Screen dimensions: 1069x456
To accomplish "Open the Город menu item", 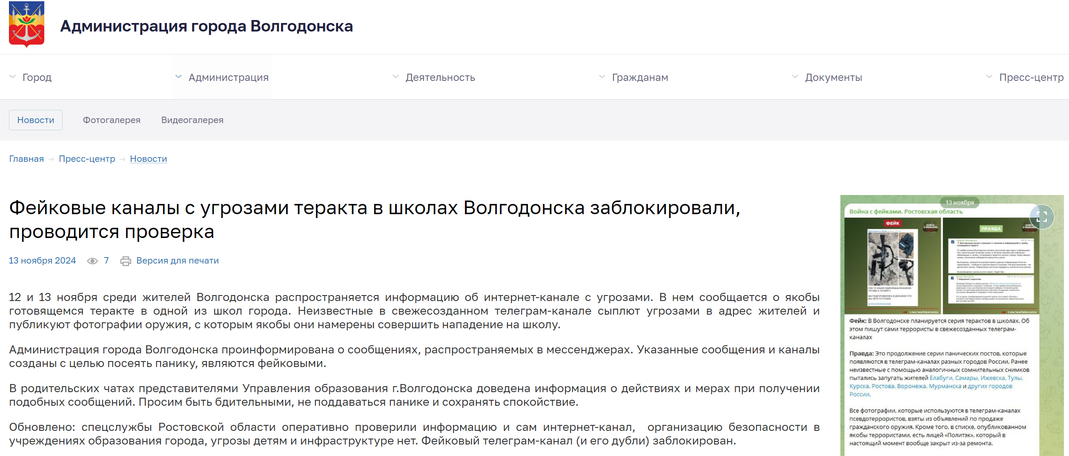I will click(x=37, y=77).
